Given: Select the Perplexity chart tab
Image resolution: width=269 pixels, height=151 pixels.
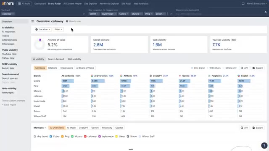Looking at the screenshot, I should pyautogui.click(x=107, y=128).
